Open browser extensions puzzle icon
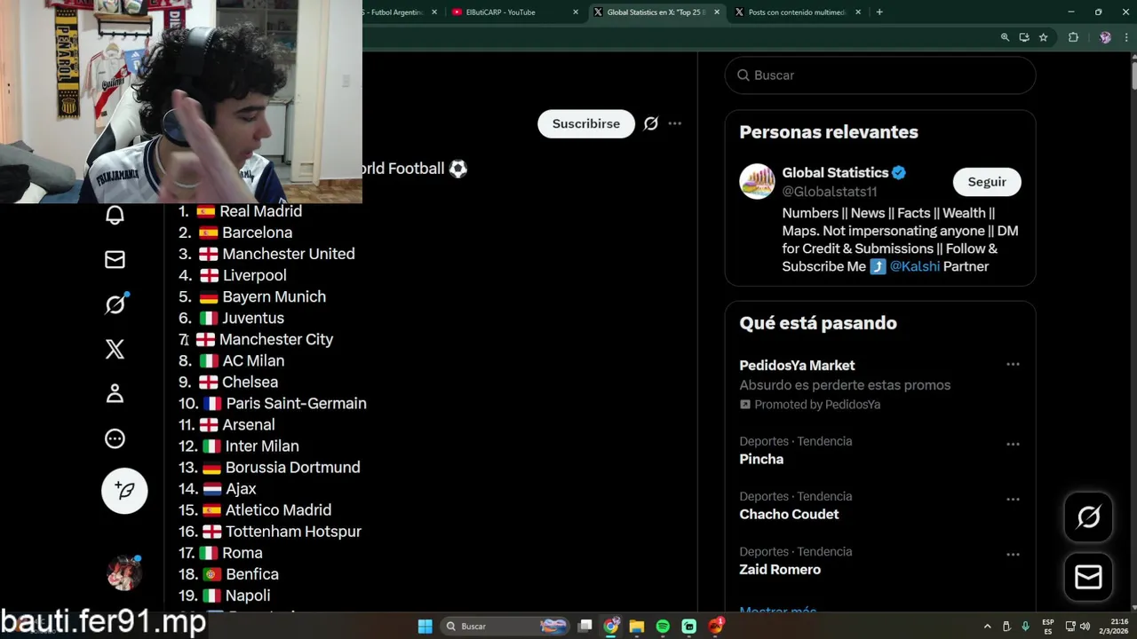 point(1073,37)
